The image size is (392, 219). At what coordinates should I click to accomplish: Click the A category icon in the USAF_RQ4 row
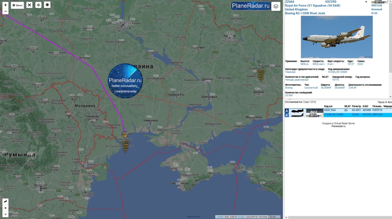[286, 111]
